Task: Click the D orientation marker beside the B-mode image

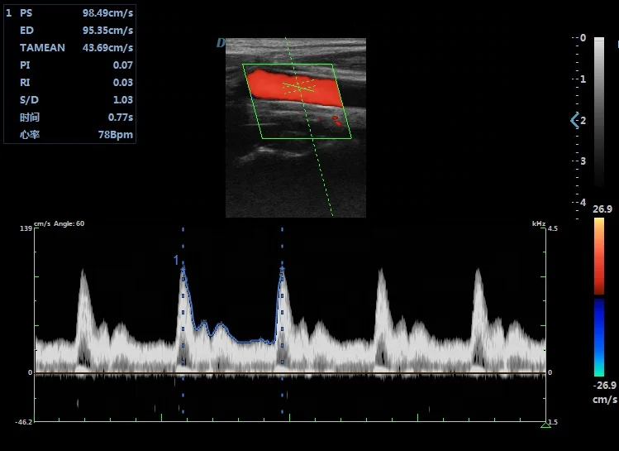Action: [x=221, y=43]
